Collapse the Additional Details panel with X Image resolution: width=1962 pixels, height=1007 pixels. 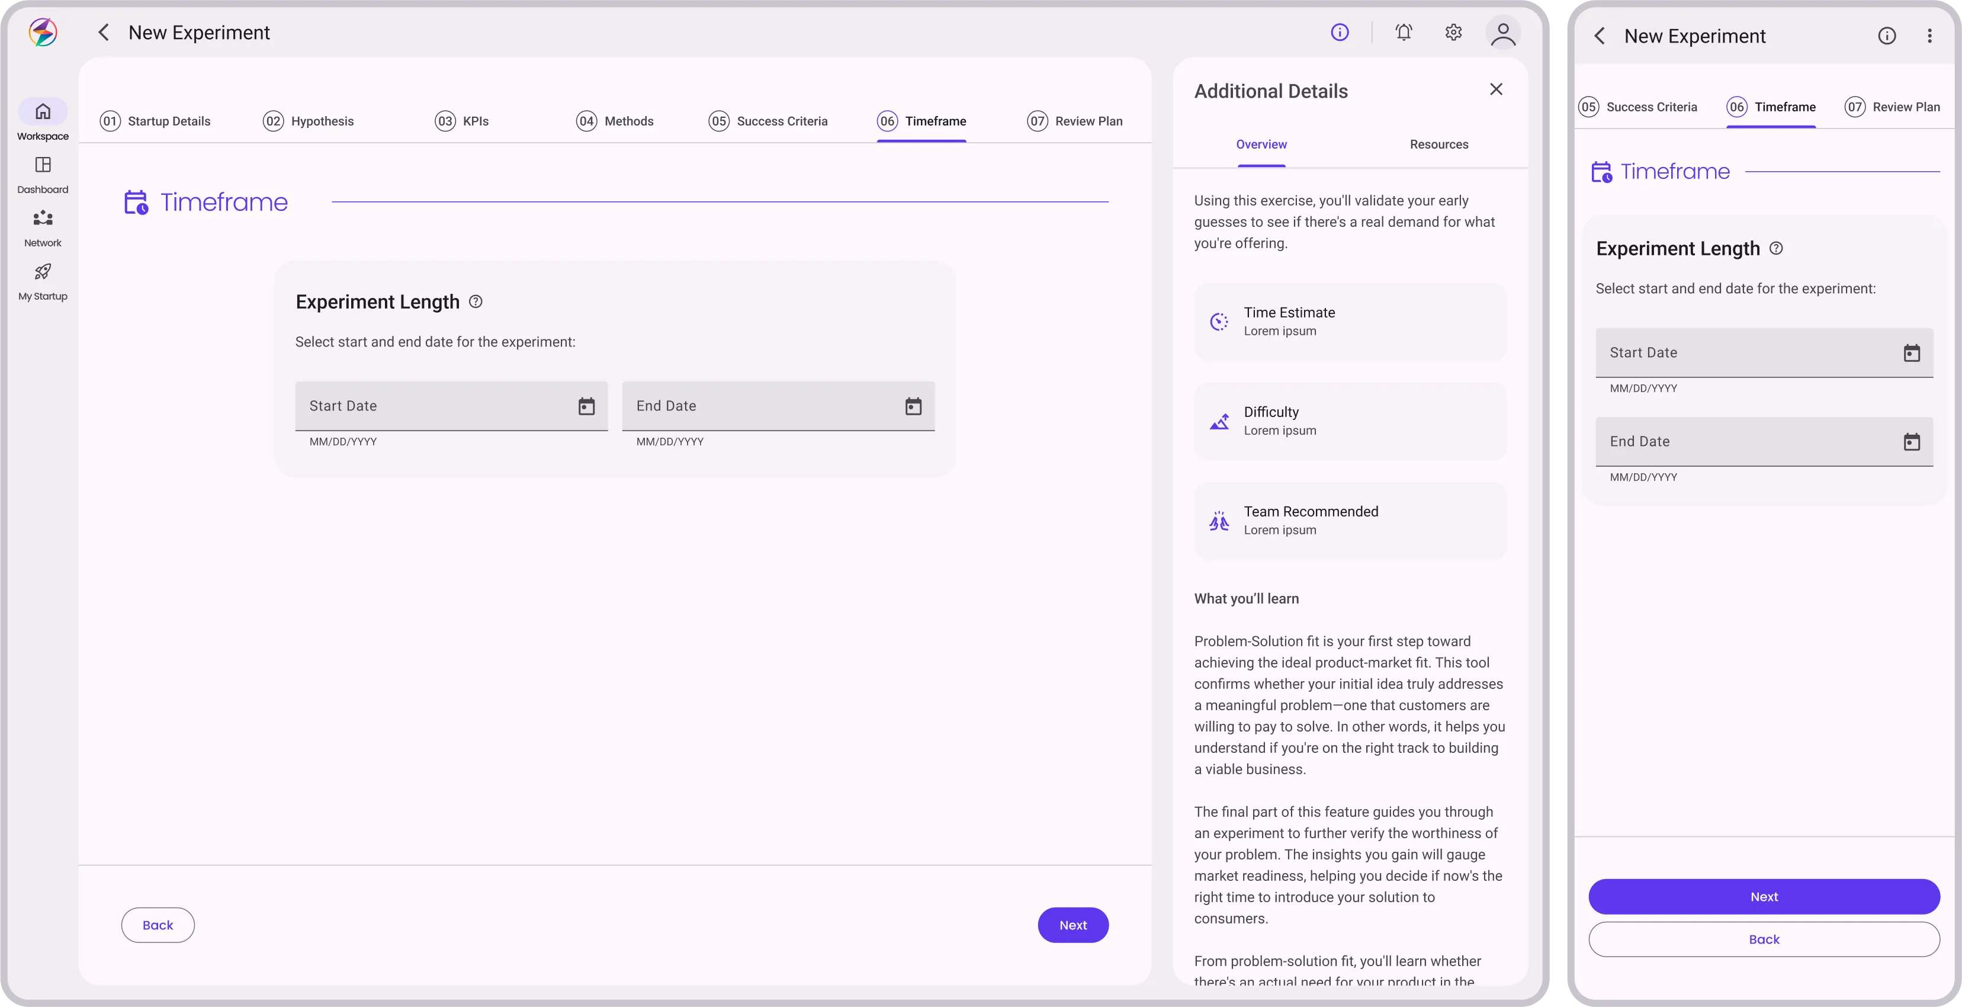click(1496, 89)
